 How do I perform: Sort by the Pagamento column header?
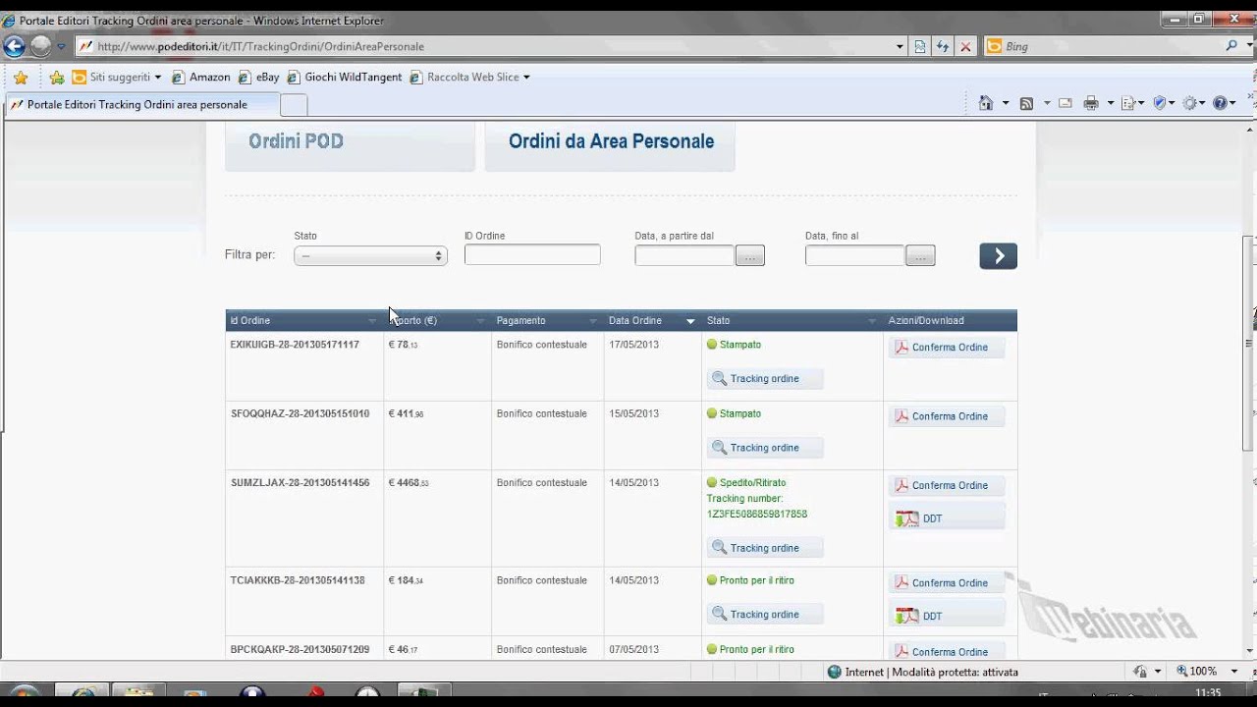(547, 320)
